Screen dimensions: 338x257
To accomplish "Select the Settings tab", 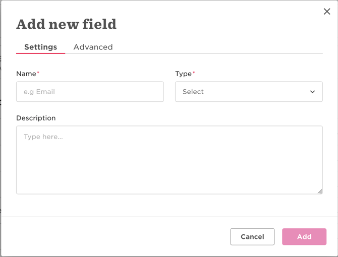I will 40,47.
